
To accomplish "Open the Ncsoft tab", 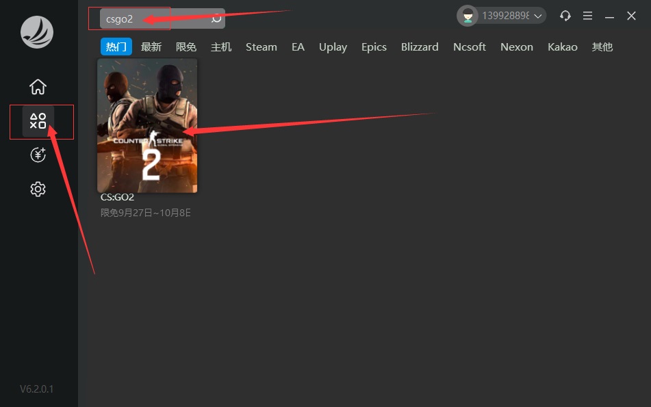I will coord(470,47).
